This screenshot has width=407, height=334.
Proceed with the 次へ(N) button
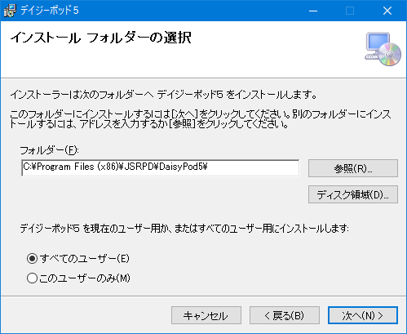(x=363, y=315)
